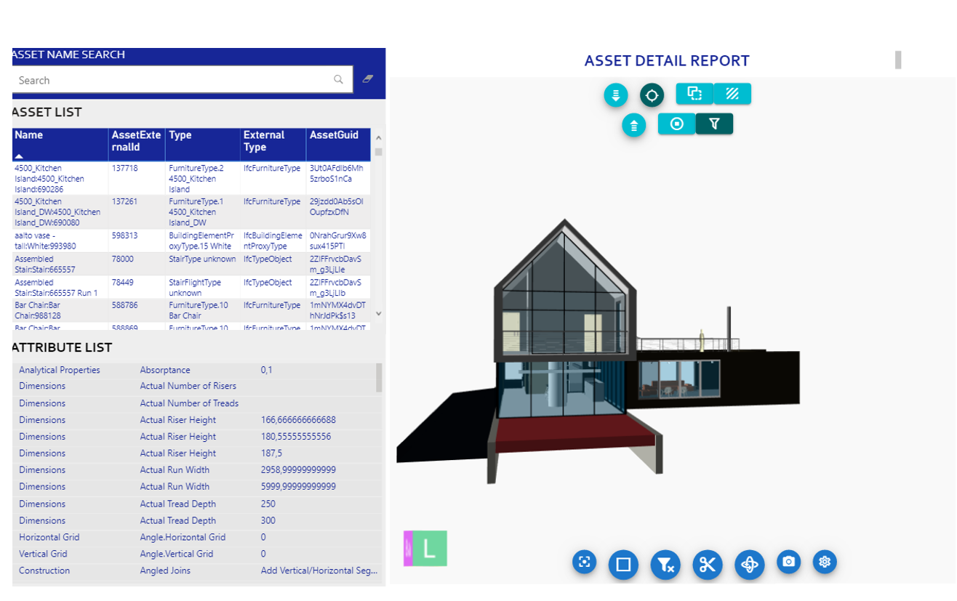
Task: Capture a view with the camera tool
Action: click(x=788, y=562)
